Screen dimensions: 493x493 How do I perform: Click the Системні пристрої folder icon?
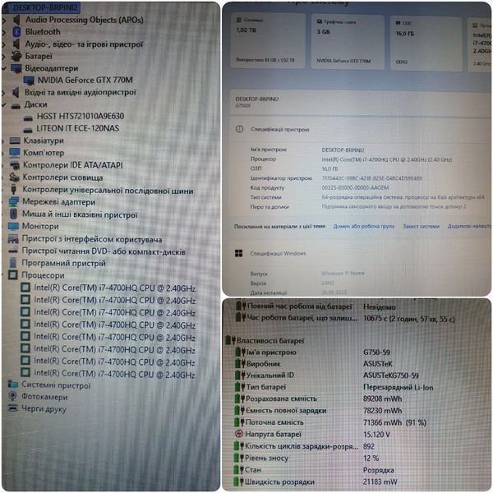point(12,385)
